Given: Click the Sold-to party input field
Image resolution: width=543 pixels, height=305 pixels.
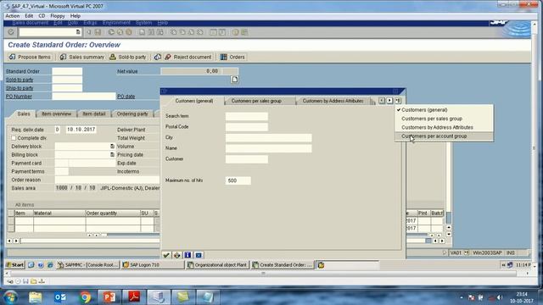Looking at the screenshot, I should point(67,80).
